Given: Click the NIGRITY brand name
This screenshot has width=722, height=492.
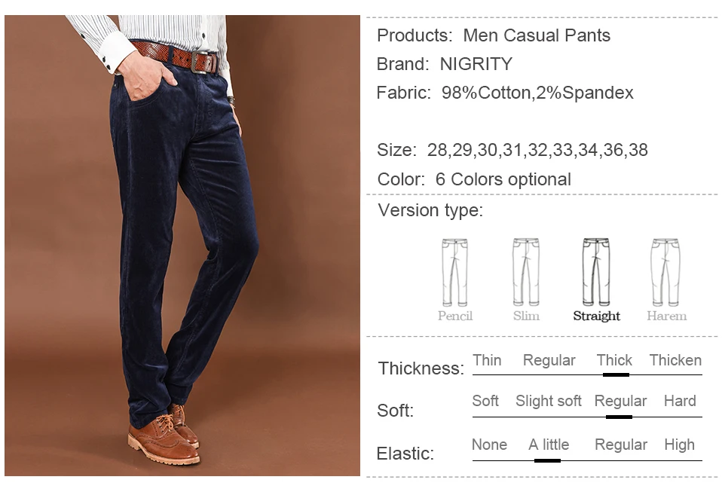Looking at the screenshot, I should 476,64.
